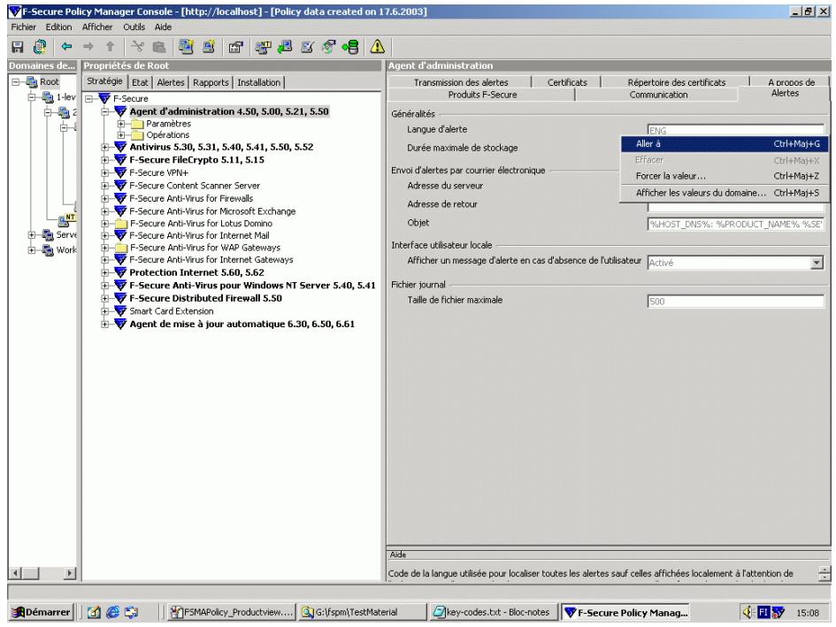Open the Transmission des alertes tab
836x627 pixels.
tap(461, 82)
